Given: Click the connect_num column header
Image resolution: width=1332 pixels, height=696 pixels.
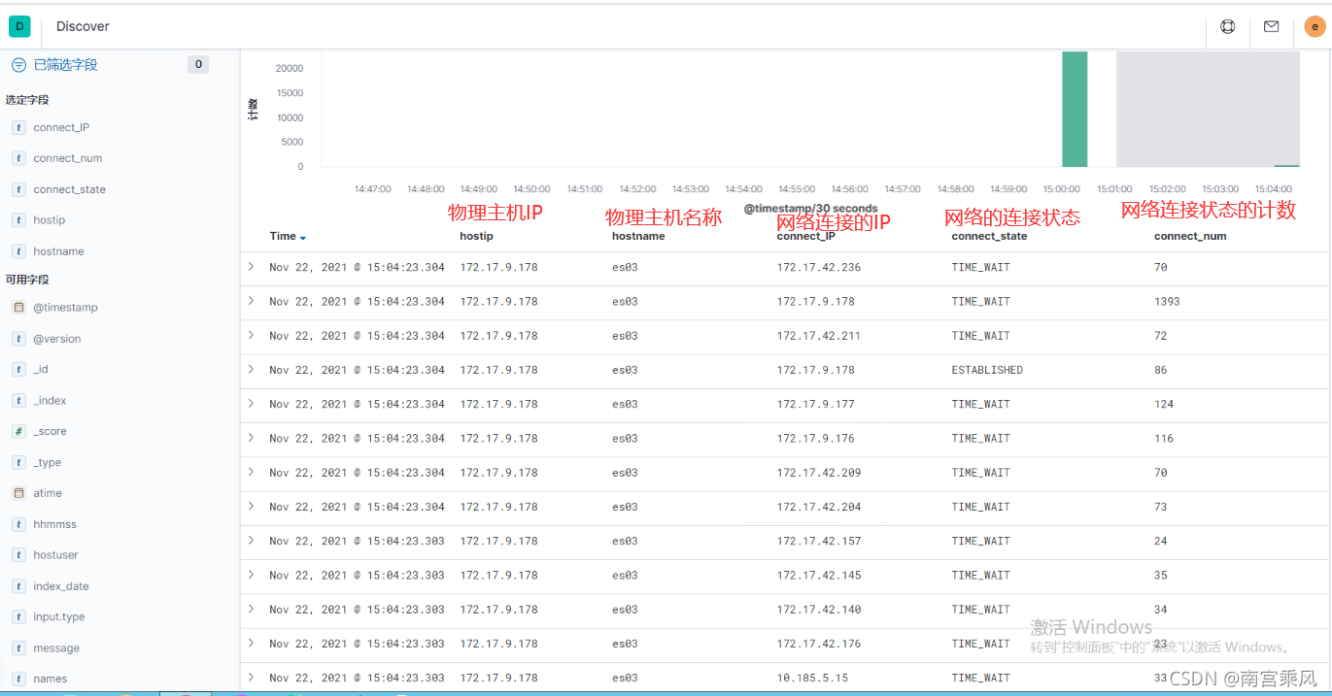Looking at the screenshot, I should point(1190,236).
